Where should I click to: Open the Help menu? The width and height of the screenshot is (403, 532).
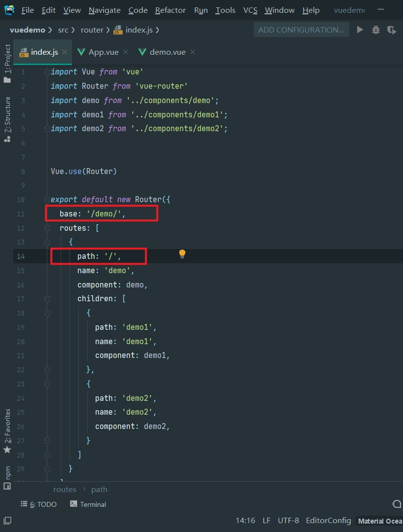click(x=311, y=10)
